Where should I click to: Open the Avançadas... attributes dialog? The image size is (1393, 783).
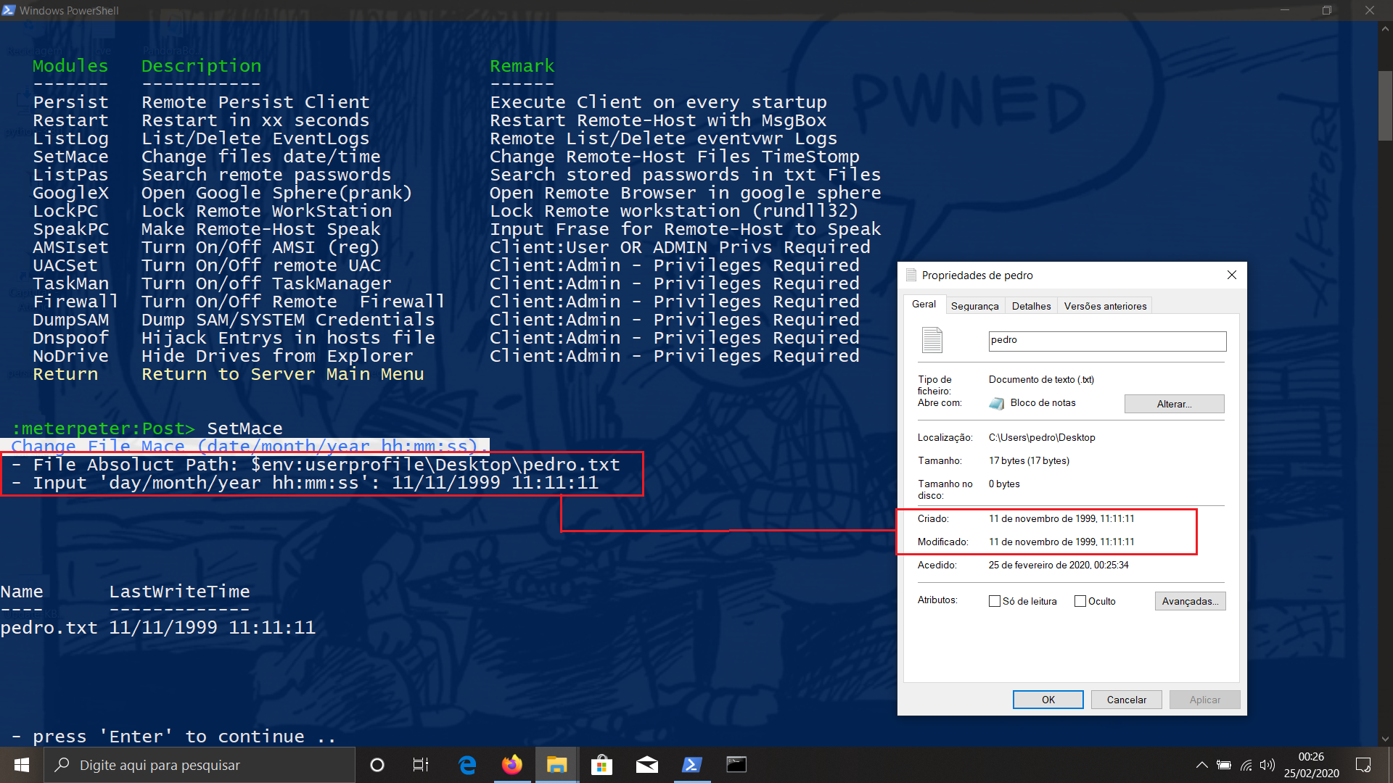(x=1190, y=601)
